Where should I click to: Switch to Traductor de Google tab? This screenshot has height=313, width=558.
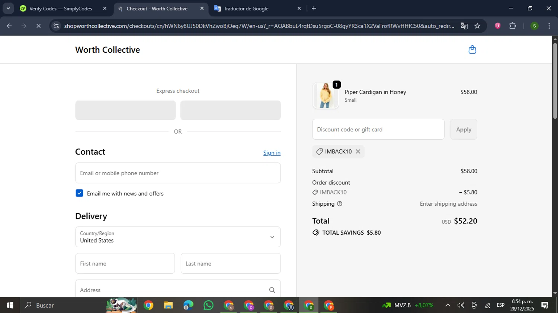coord(246,8)
